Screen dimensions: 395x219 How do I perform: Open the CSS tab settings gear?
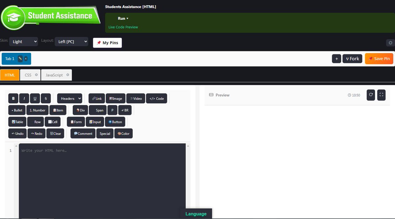(36, 75)
